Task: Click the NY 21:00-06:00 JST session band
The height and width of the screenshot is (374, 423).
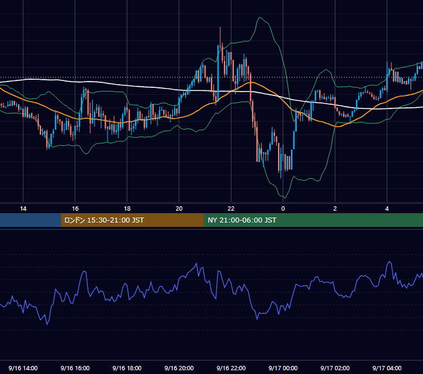Action: [x=313, y=220]
